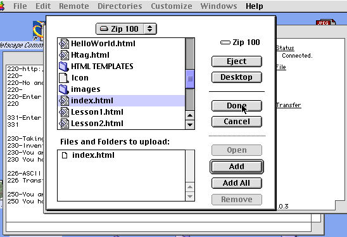
Task: Open the Zip 100 volume popup menu
Action: 126,29
